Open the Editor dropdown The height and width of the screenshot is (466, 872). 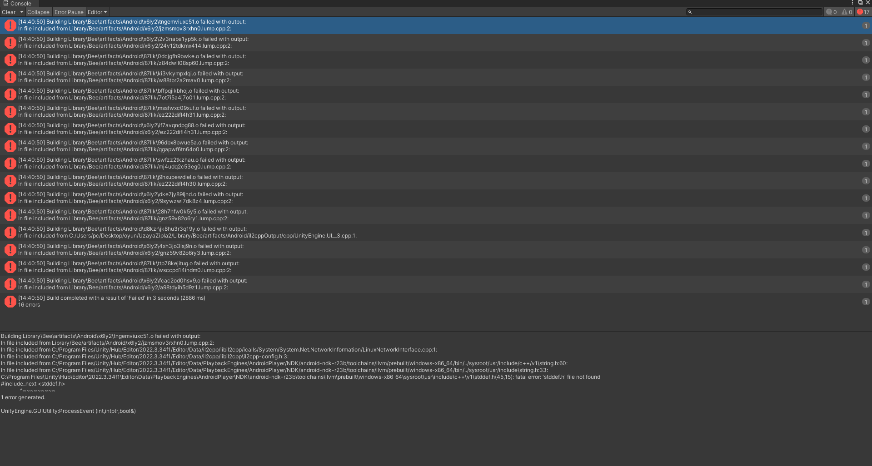[x=97, y=12]
